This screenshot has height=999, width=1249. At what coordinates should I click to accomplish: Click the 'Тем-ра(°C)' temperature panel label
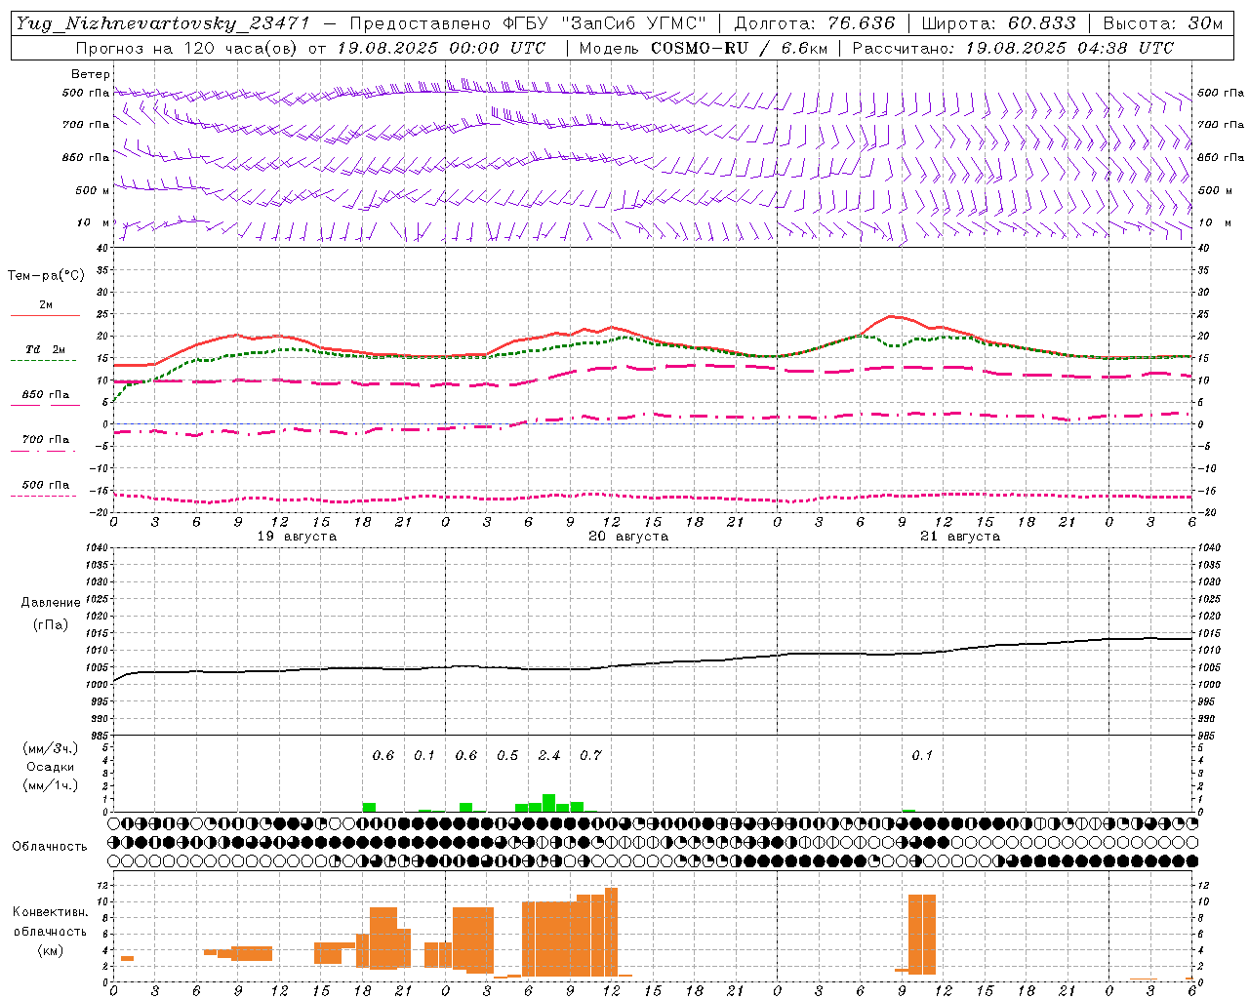[46, 276]
